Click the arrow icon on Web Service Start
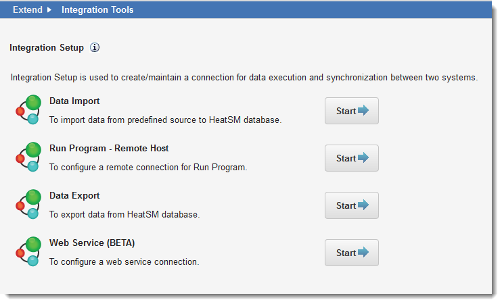This screenshot has width=502, height=304. coord(363,252)
